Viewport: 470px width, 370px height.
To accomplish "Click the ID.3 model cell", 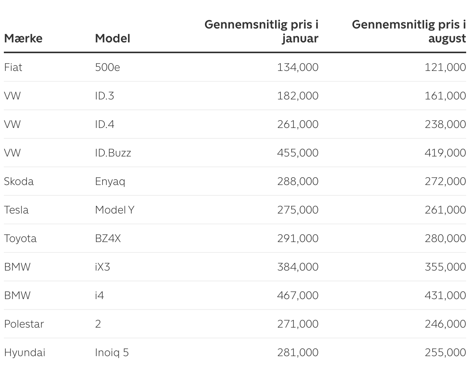I will point(104,96).
